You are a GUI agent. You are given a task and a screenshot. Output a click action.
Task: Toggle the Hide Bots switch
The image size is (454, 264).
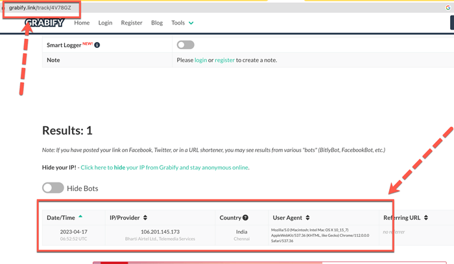(x=53, y=188)
